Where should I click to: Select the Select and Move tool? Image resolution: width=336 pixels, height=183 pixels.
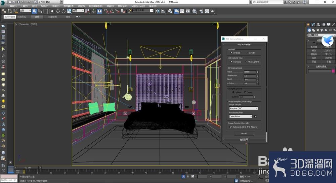coord(58,11)
